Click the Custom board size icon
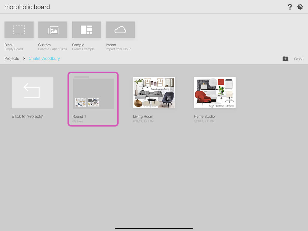The width and height of the screenshot is (308, 231). point(53,30)
